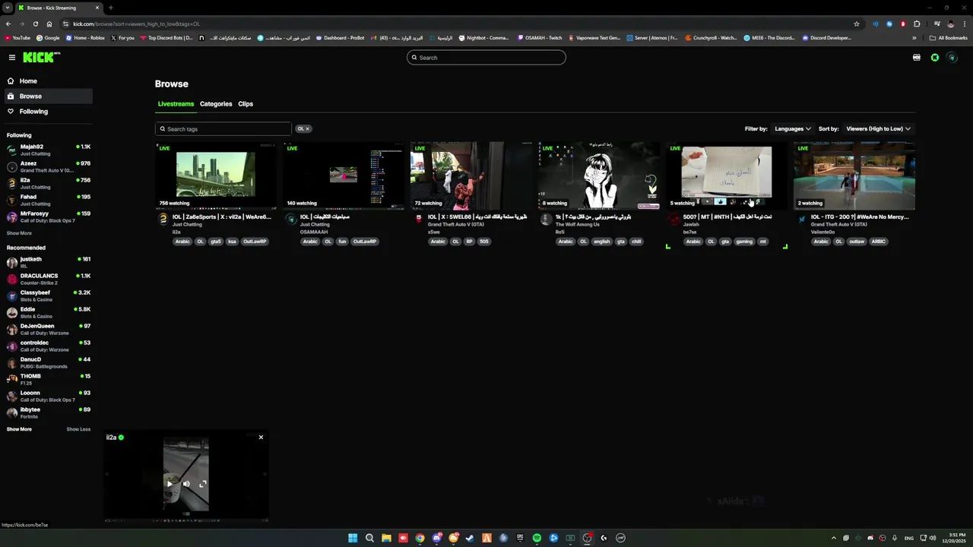Open the OSAMAH - Twitch bookmark

[539, 38]
